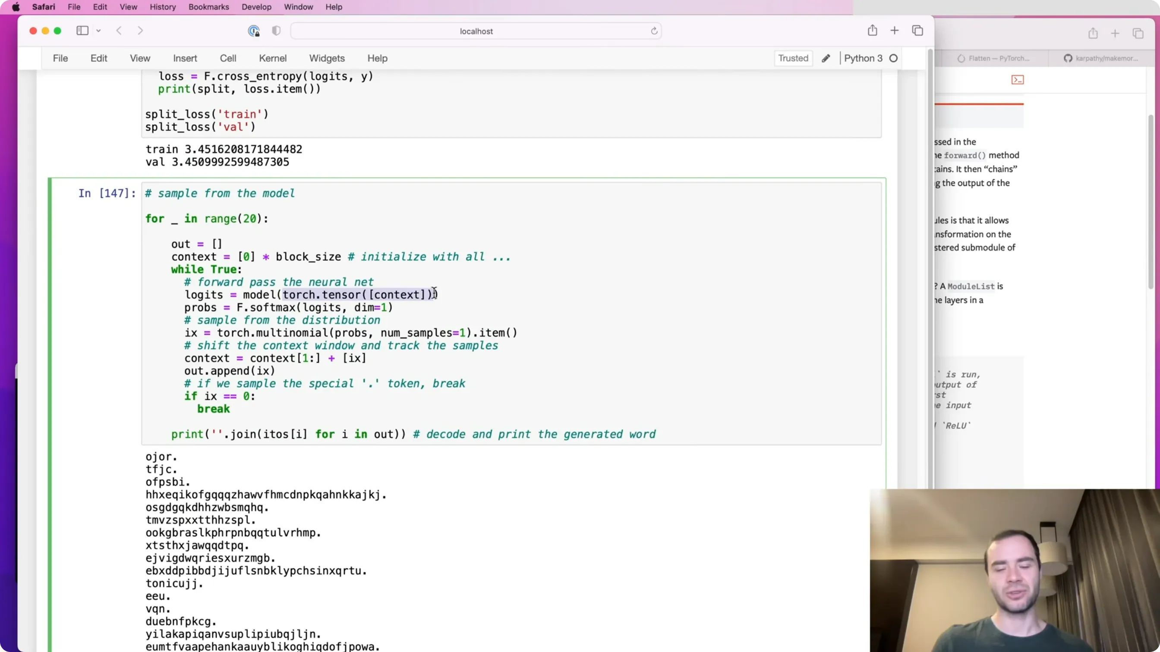This screenshot has width=1160, height=652.
Task: Click the pencil edit mode icon
Action: click(x=826, y=58)
